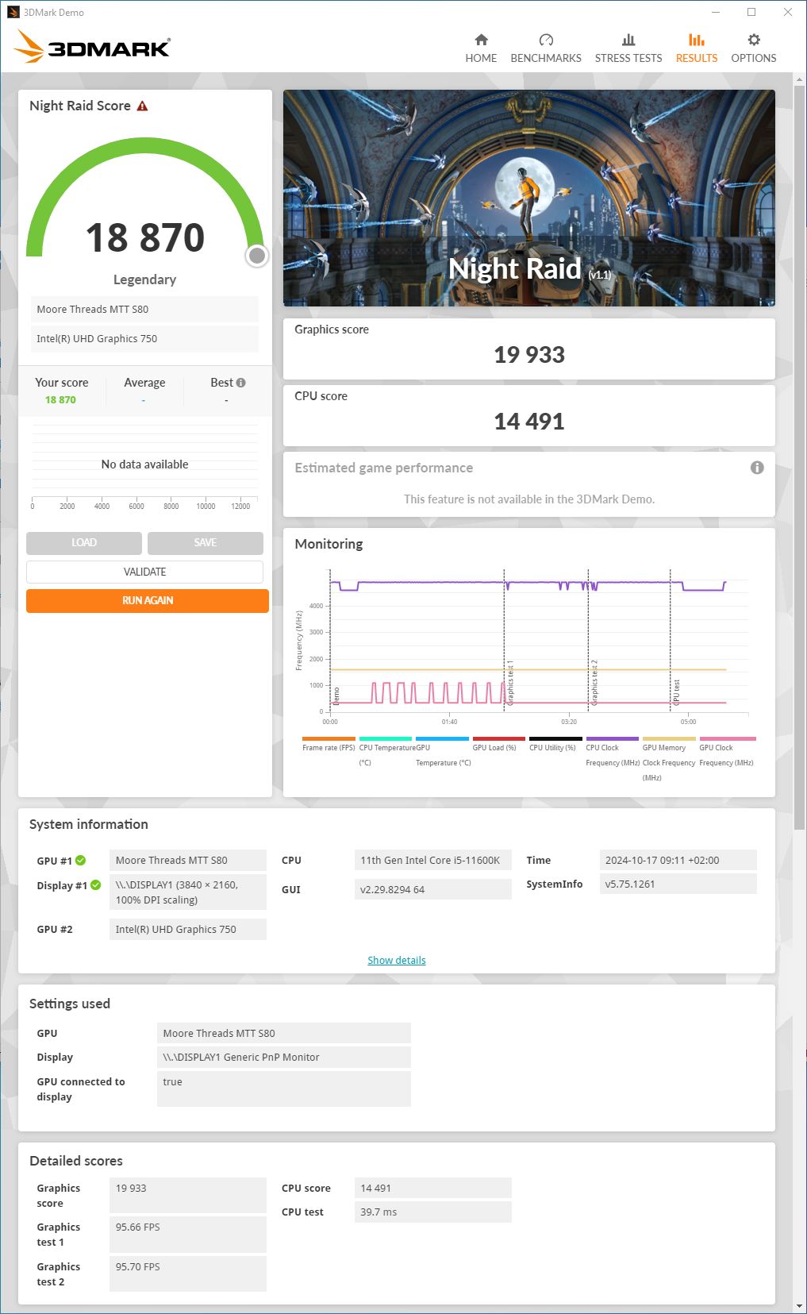
Task: Click the SystemInfo version v5.75.1261
Action: (x=678, y=884)
